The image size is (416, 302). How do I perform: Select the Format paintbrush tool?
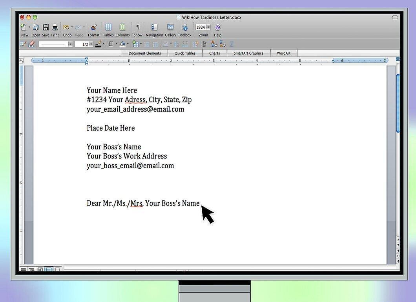93,27
